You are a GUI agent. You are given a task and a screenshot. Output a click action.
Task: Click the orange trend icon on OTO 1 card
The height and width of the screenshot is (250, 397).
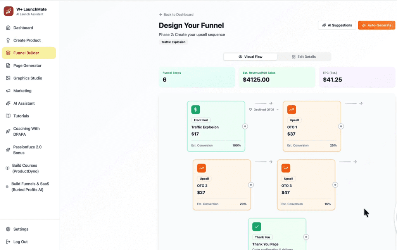[292, 110]
